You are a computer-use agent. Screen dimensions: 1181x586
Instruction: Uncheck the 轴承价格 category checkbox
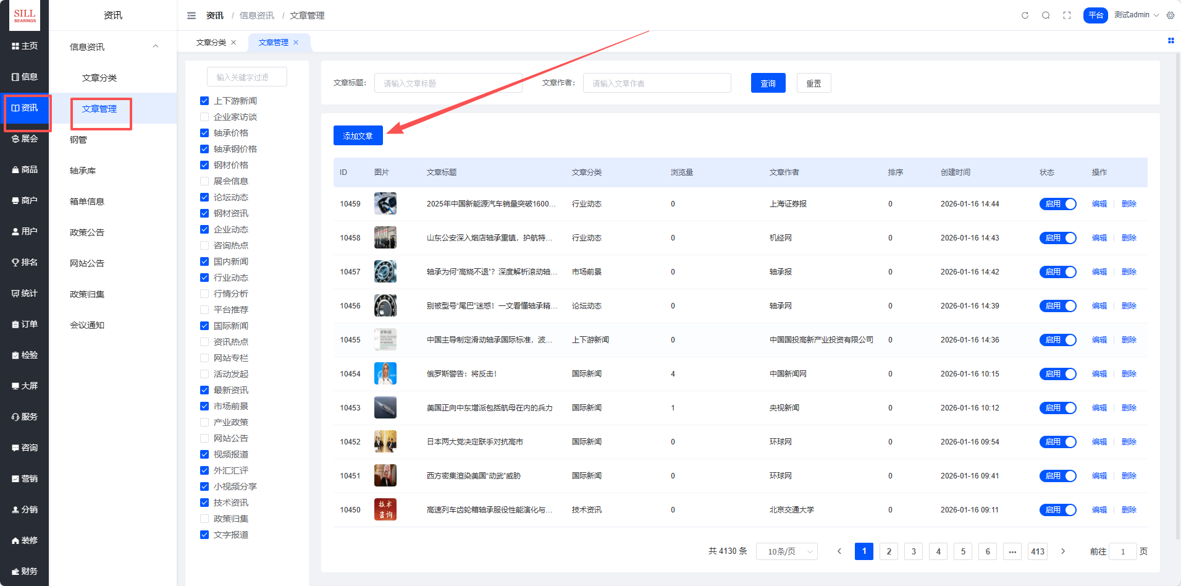point(204,133)
